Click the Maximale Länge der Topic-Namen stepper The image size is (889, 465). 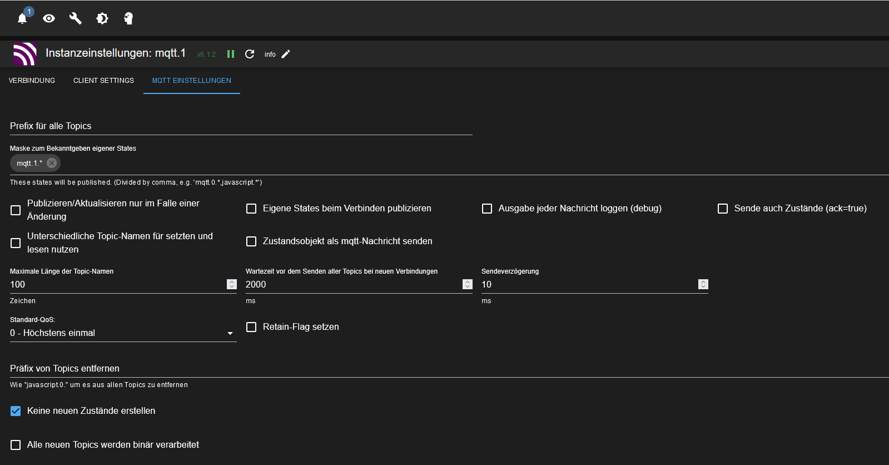(232, 284)
